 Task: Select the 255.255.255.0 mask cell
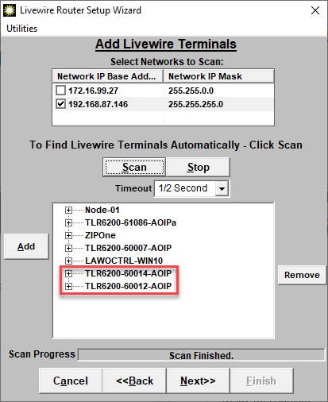(x=195, y=104)
